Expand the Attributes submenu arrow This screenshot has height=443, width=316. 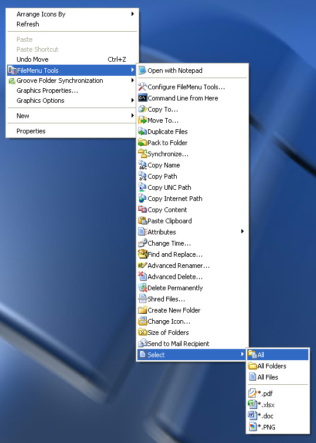(x=243, y=231)
